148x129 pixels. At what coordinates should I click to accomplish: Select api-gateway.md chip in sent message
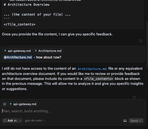(17, 51)
